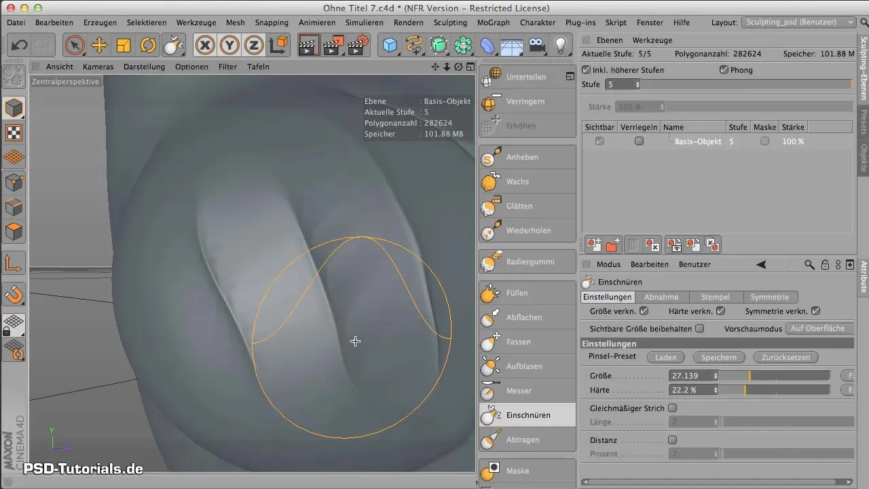Click the Größe value stepper
869x489 pixels.
point(716,375)
